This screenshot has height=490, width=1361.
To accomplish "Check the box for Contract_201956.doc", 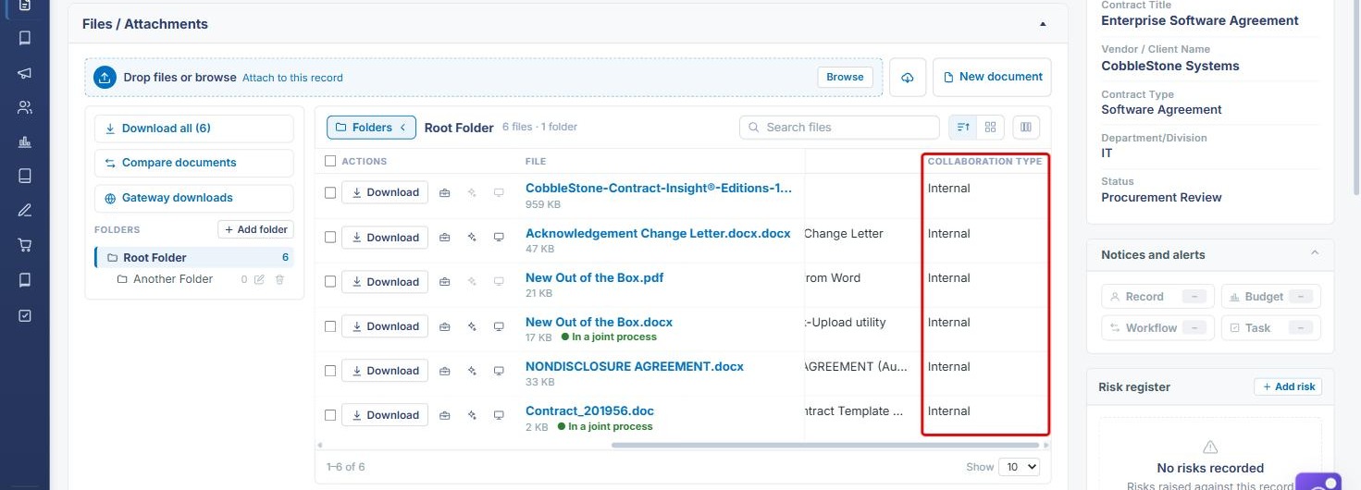I will (330, 415).
